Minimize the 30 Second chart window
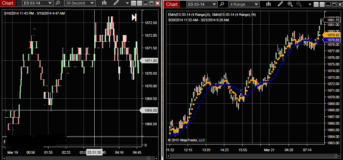The height and width of the screenshot is (160, 343). point(145,3)
